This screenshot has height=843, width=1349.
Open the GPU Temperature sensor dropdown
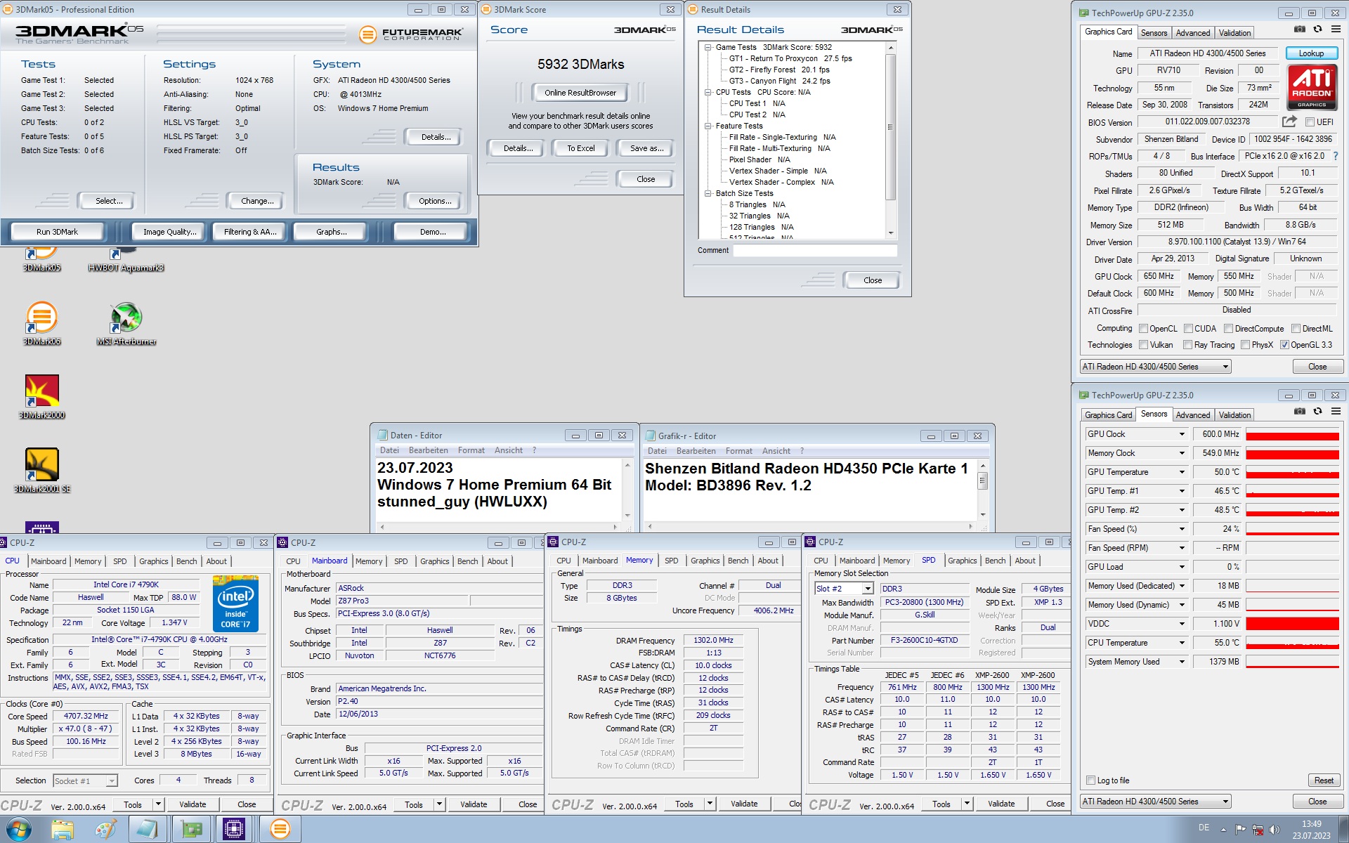1182,472
